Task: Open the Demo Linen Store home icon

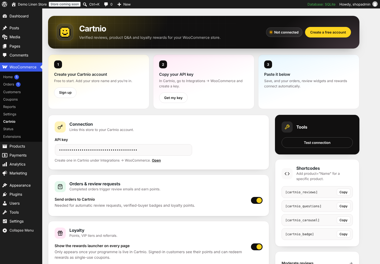Action: [x=14, y=4]
